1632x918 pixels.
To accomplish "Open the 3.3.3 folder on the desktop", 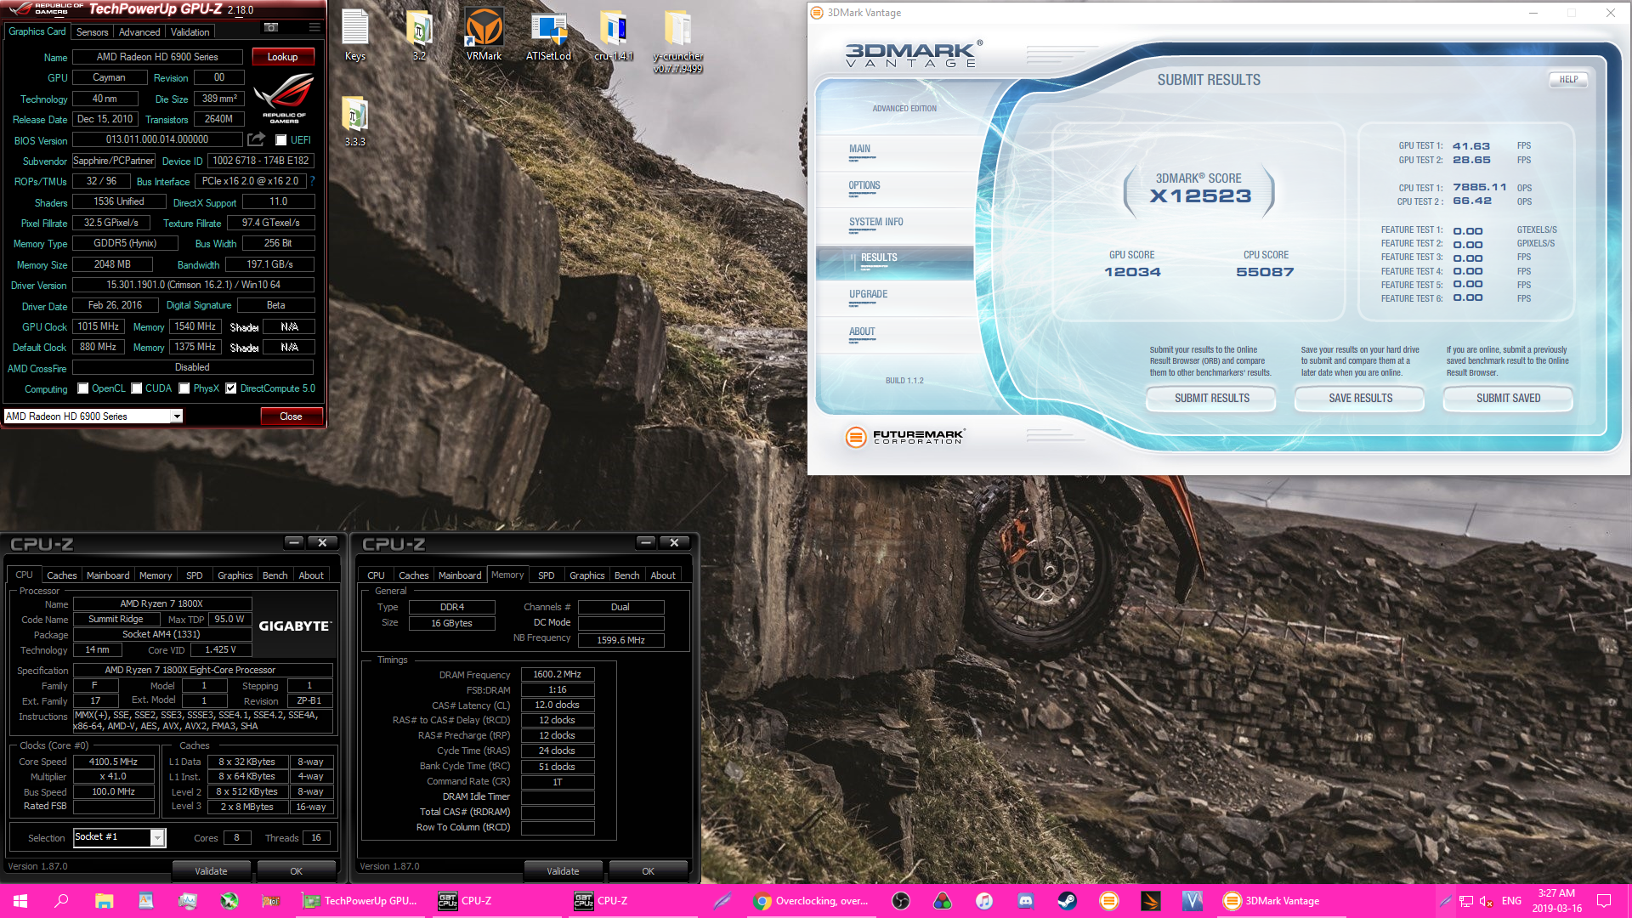I will coord(355,122).
